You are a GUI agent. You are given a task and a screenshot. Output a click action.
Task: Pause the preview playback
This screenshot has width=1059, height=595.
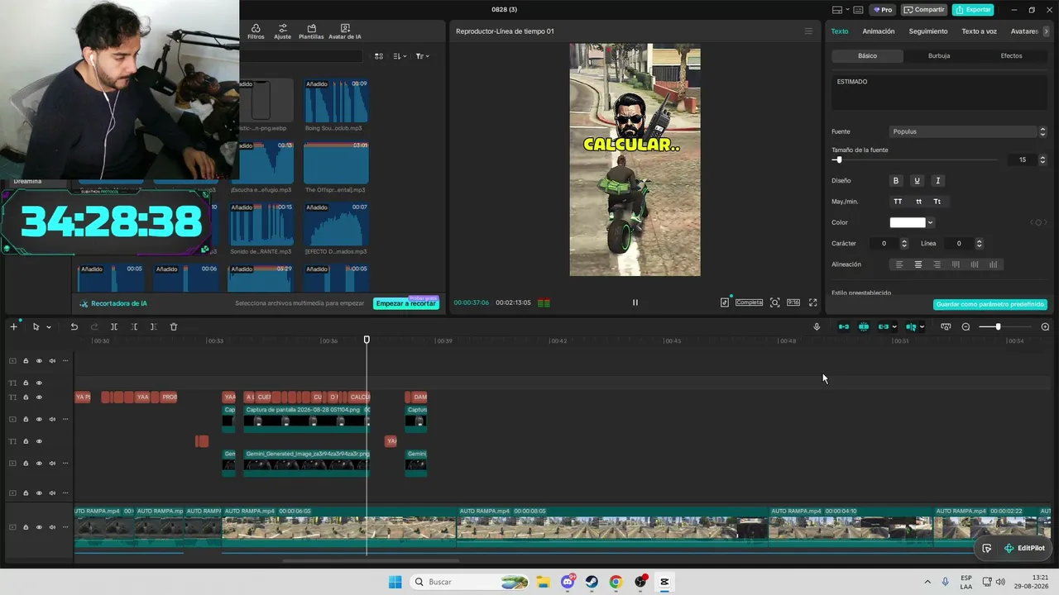(635, 302)
